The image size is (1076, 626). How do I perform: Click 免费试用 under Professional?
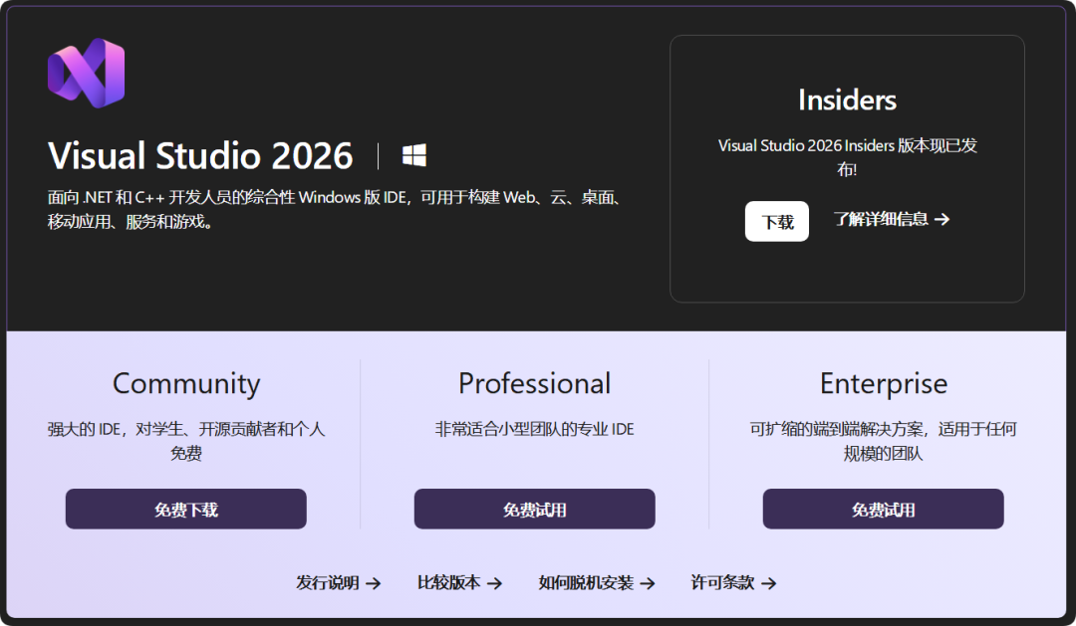pos(534,509)
